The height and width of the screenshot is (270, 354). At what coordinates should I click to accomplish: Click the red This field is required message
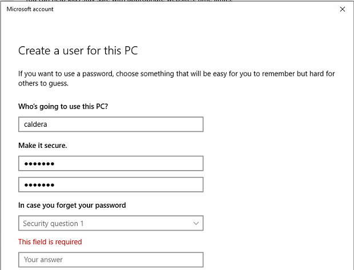50,241
